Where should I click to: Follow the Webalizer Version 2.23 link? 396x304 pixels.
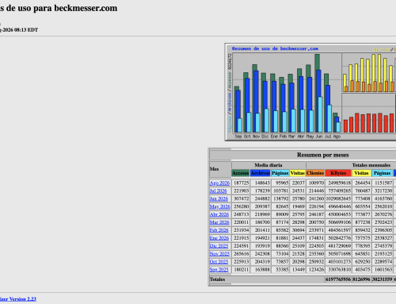(17, 299)
